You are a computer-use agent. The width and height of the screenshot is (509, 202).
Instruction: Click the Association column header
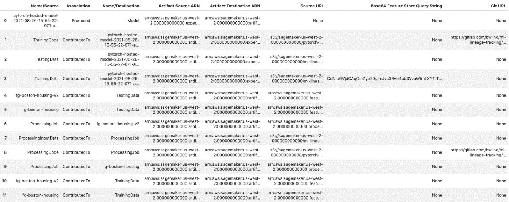click(78, 6)
